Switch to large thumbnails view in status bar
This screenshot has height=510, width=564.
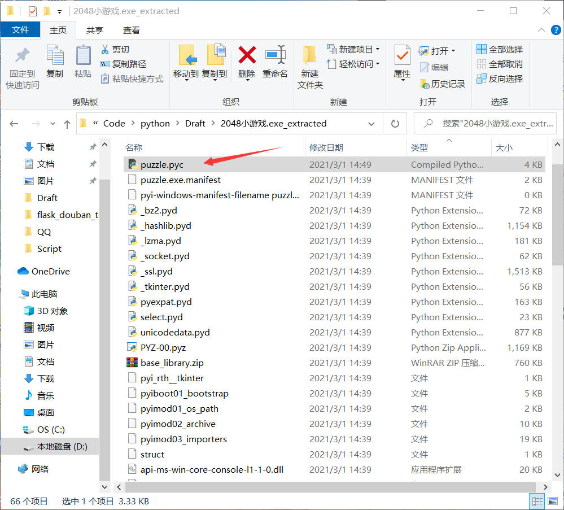click(x=552, y=500)
